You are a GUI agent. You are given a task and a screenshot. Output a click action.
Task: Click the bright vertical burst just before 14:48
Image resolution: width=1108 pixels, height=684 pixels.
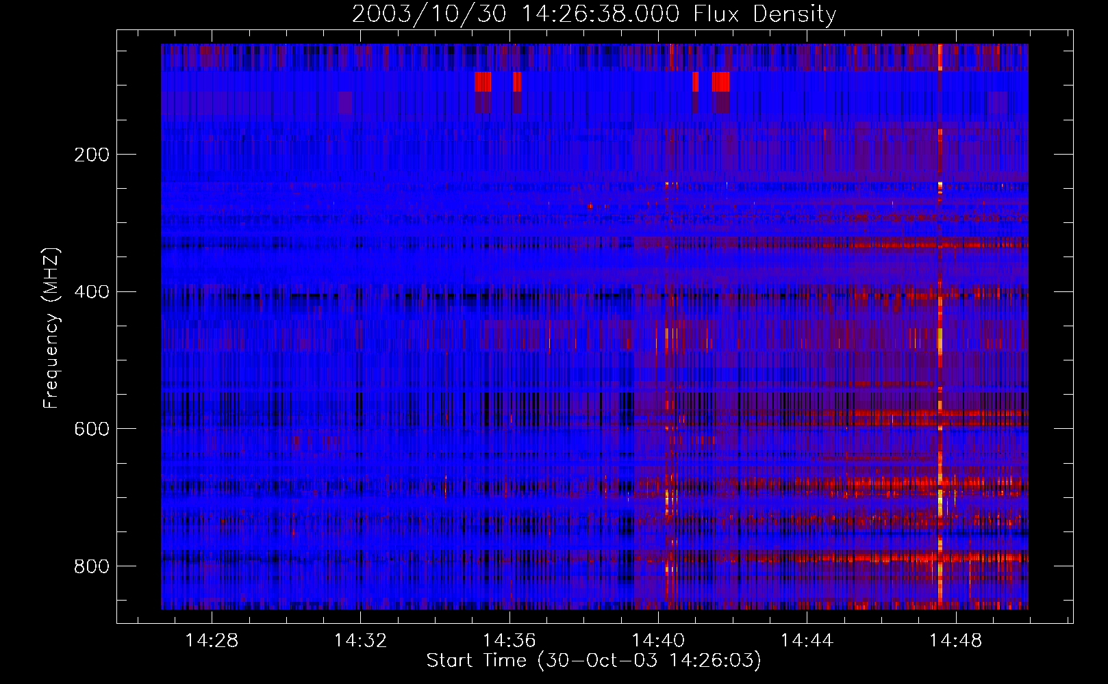[940, 328]
